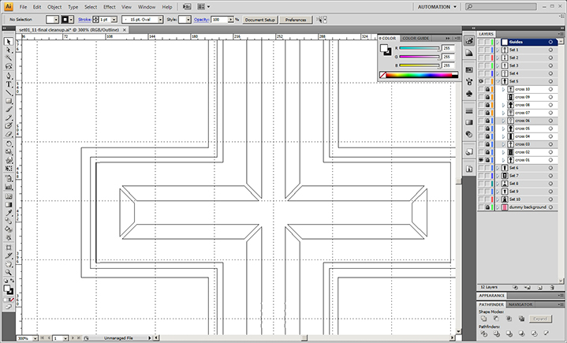Select the Selection arrow tool
Screen dimensions: 567x343
(9, 42)
